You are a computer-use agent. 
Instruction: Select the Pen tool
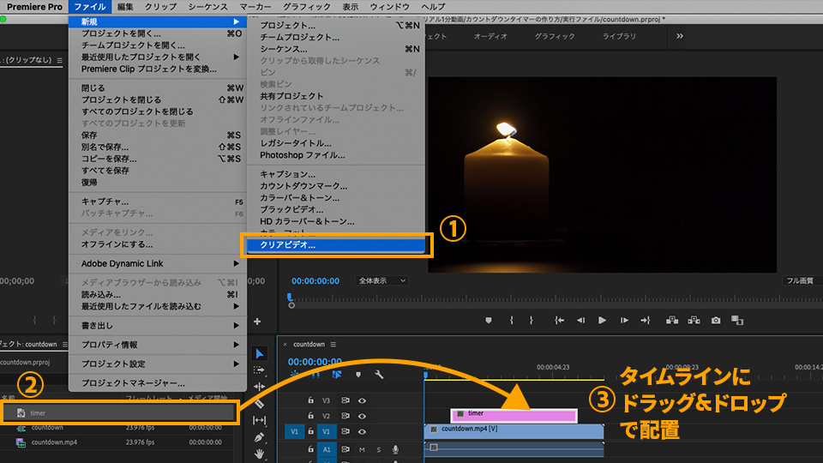(259, 436)
